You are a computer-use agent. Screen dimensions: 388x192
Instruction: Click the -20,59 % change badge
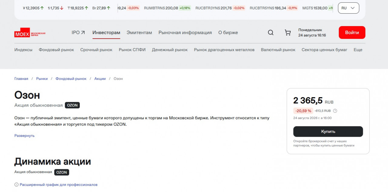(x=303, y=111)
